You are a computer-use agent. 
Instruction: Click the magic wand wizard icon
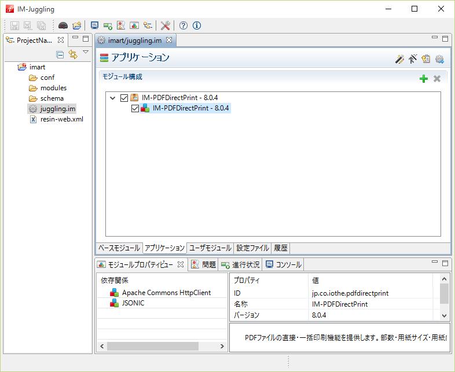click(399, 59)
